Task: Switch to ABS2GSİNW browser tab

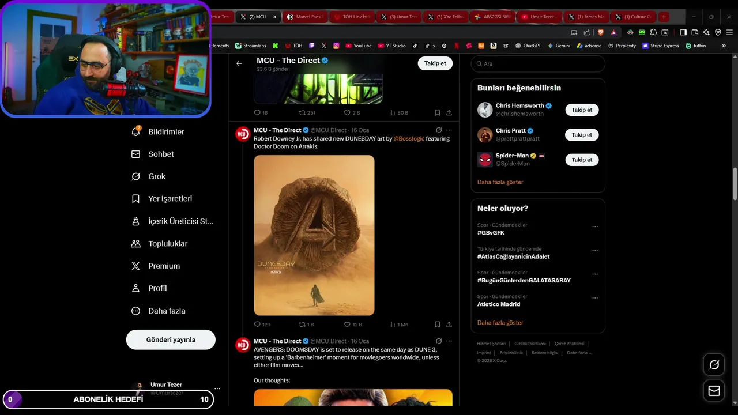Action: 492,17
